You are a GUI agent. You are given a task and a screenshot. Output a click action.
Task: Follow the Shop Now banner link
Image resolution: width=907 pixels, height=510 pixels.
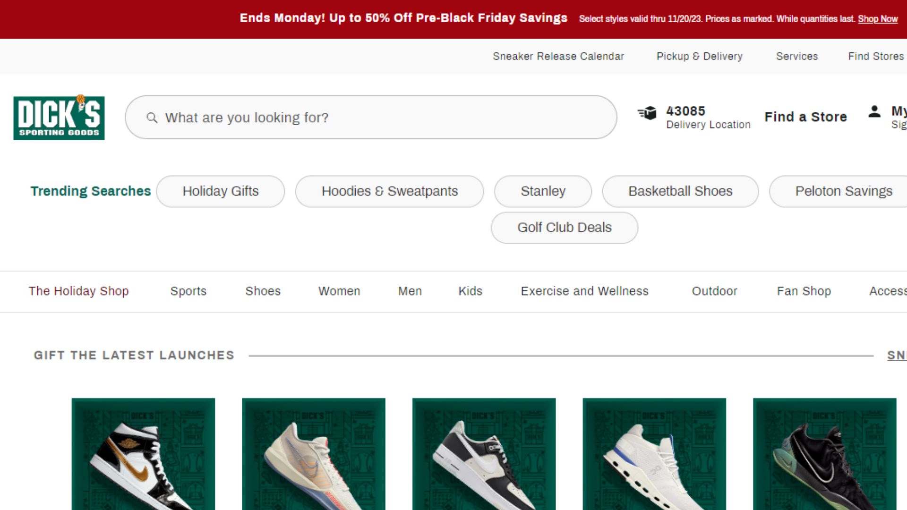coord(878,19)
